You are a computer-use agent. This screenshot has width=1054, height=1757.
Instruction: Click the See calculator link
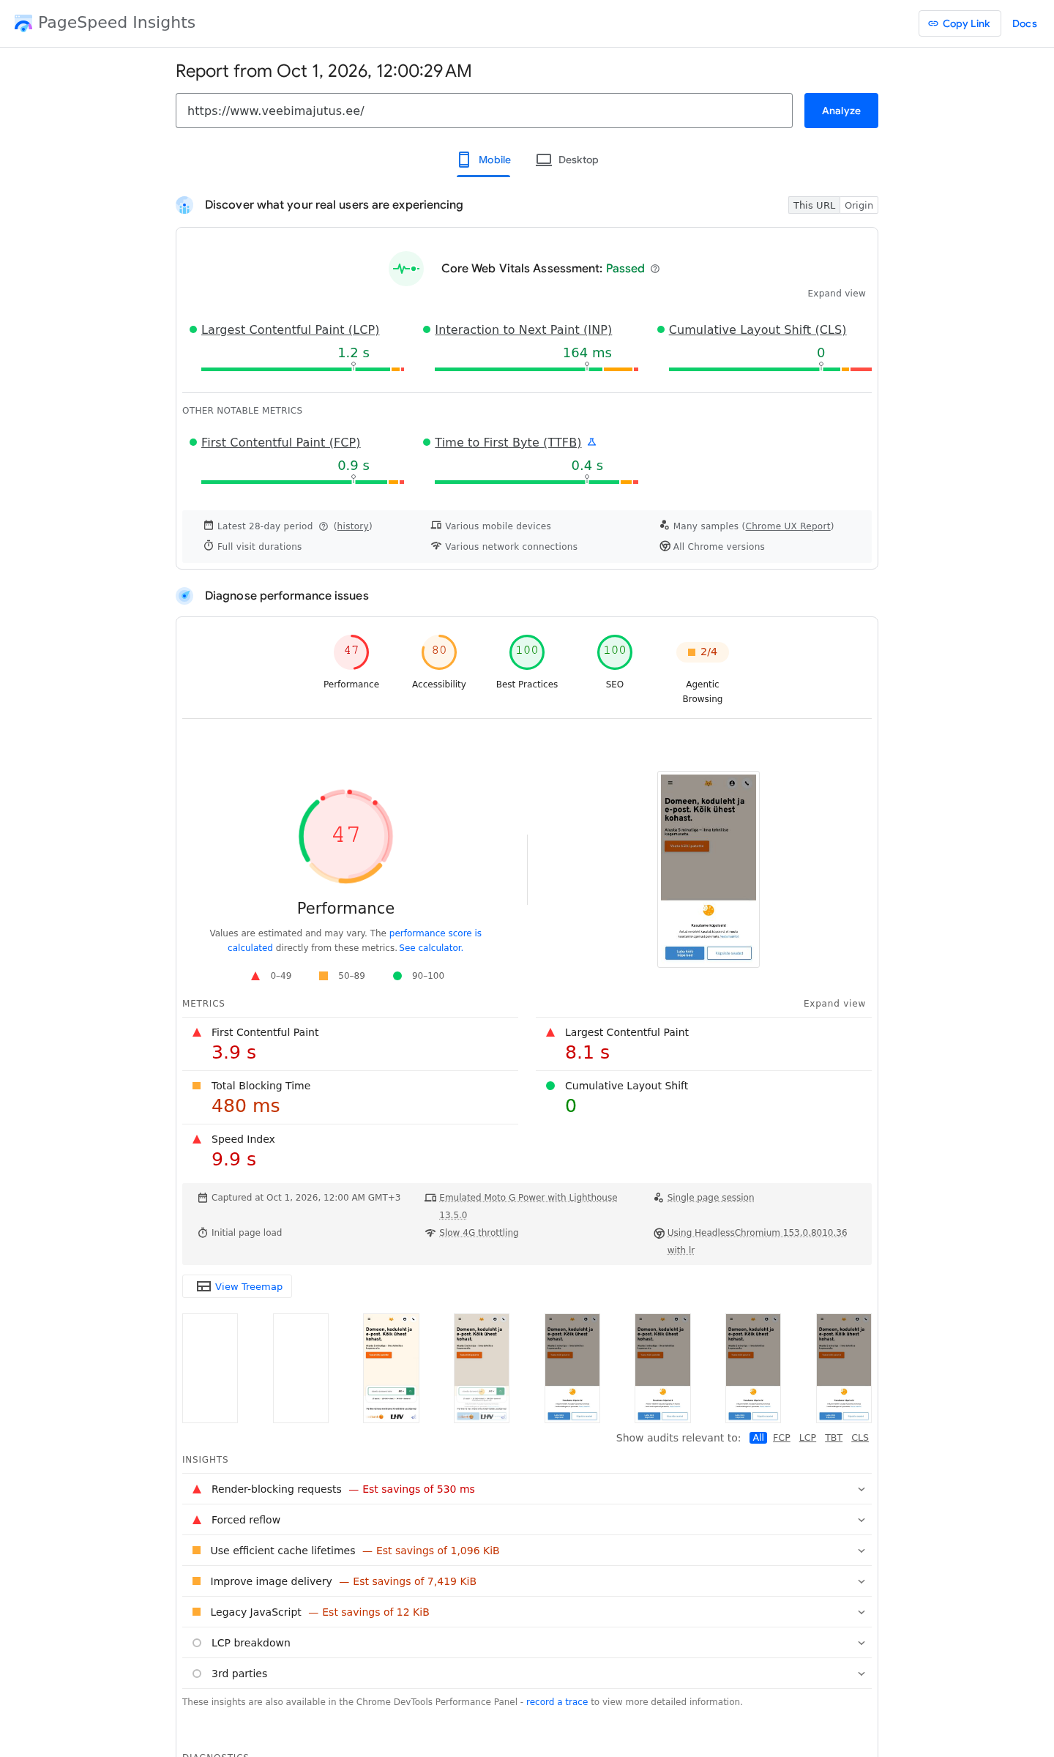tap(430, 948)
